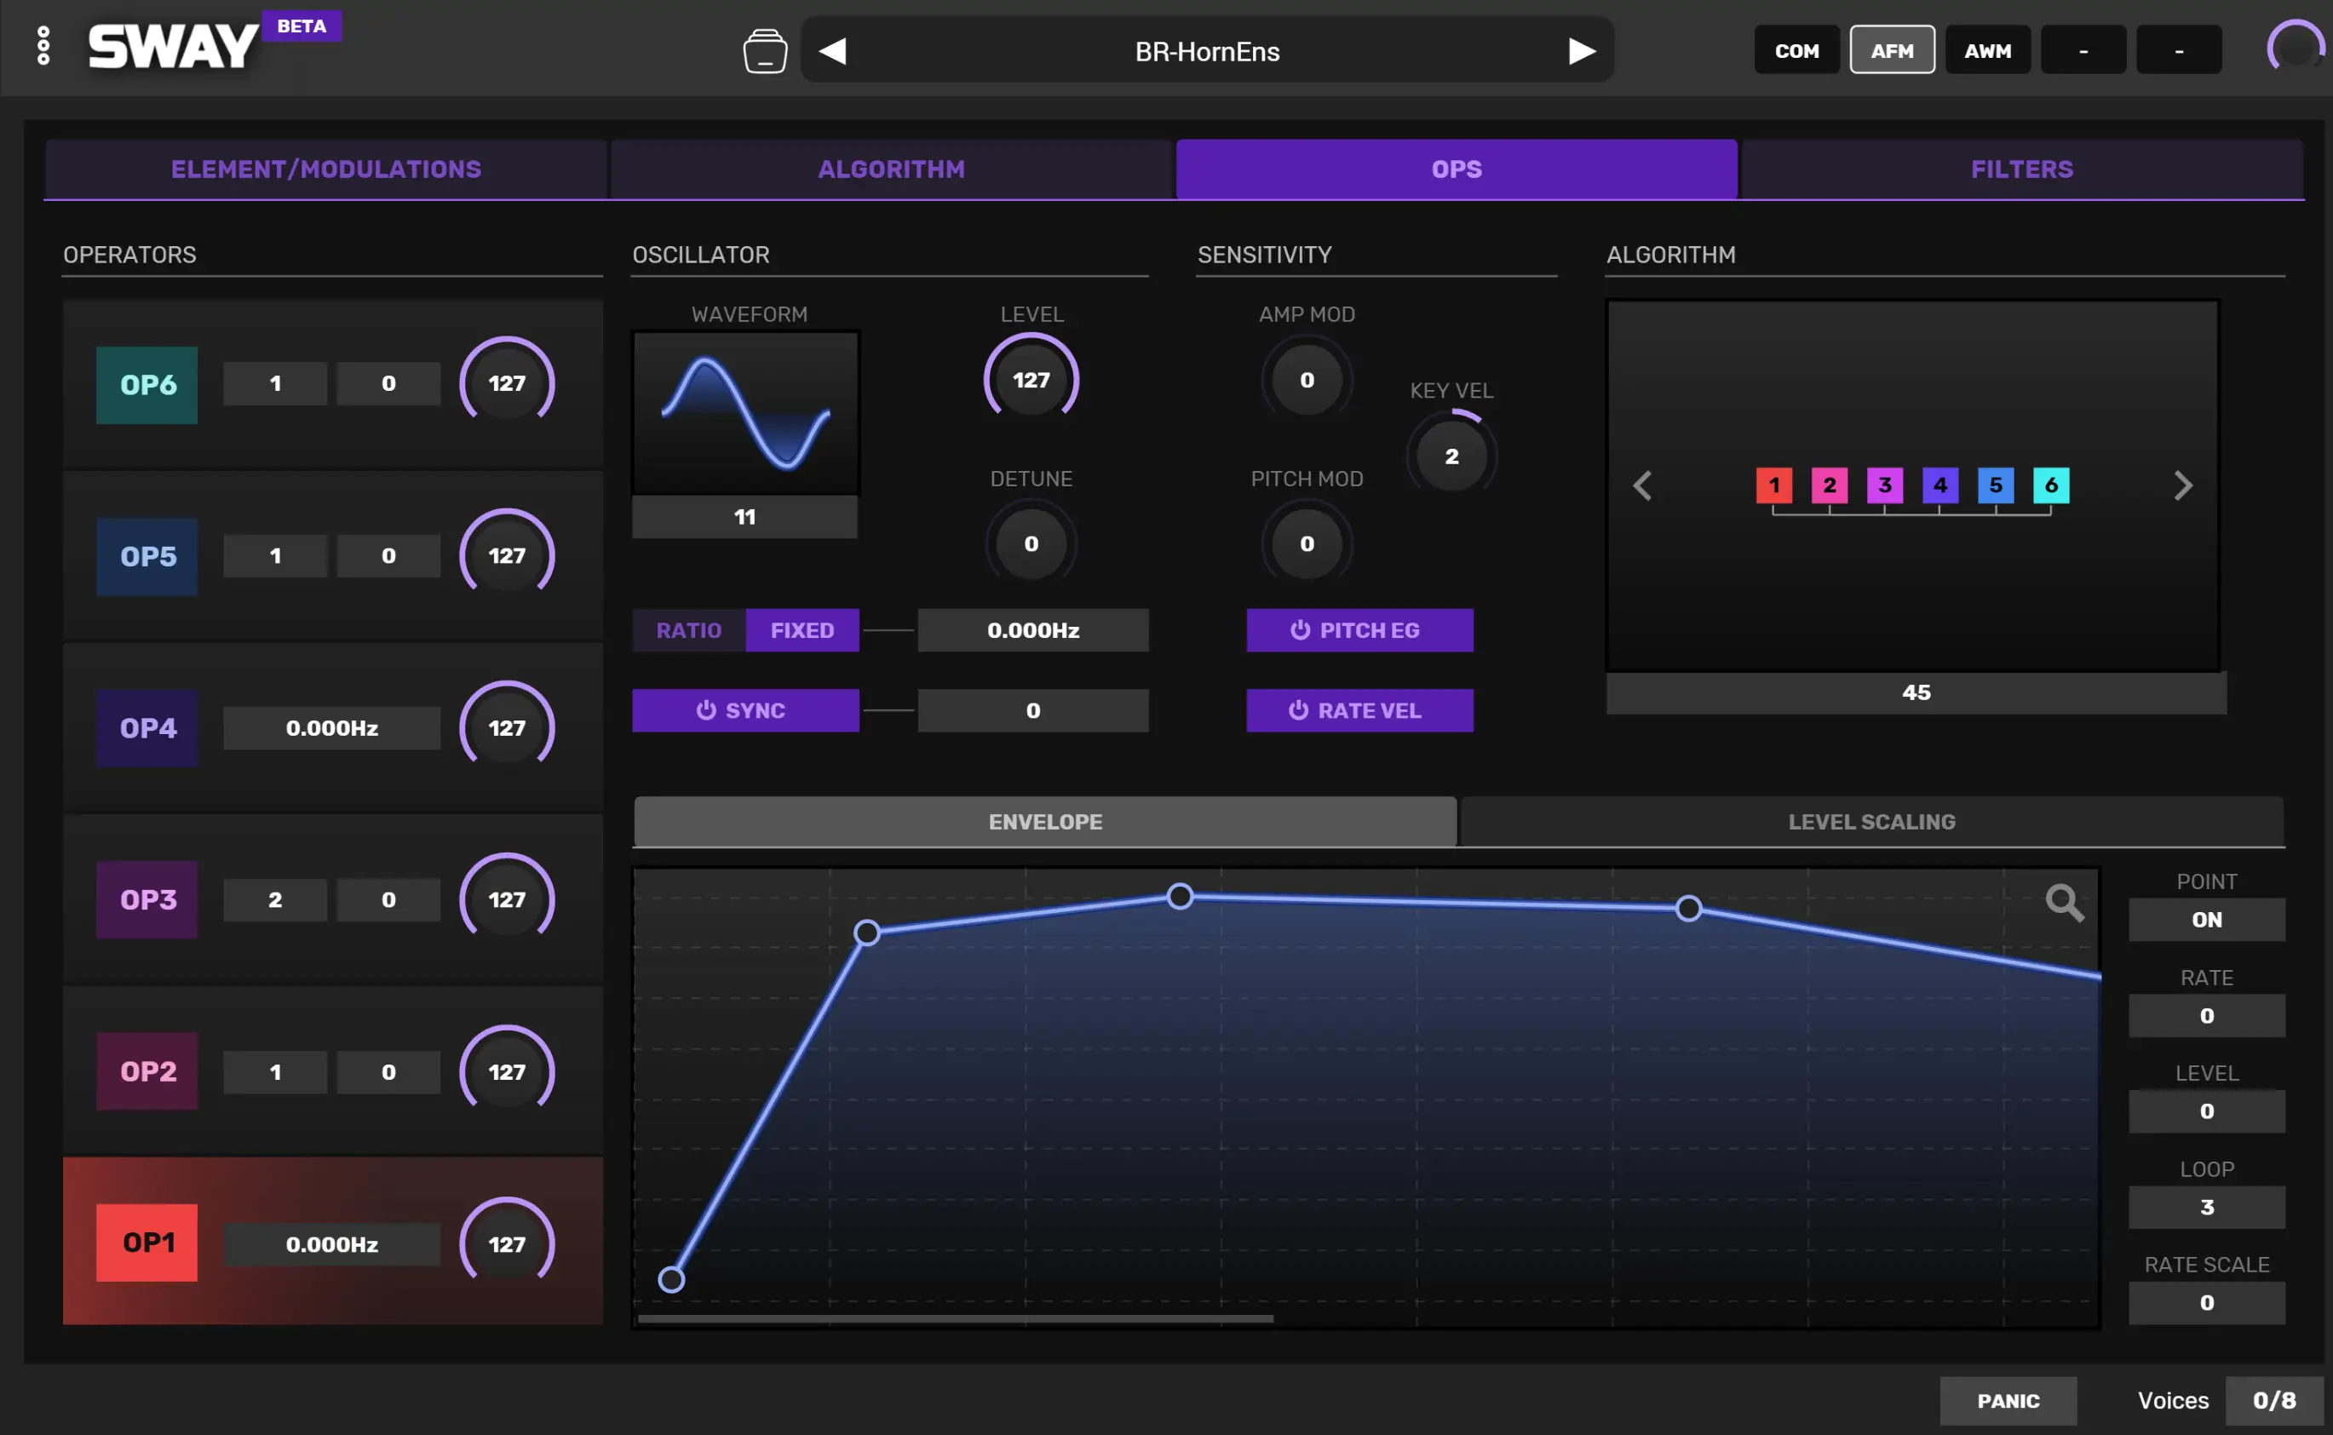
Task: Go to the next preset arrow
Action: pyautogui.click(x=1581, y=51)
